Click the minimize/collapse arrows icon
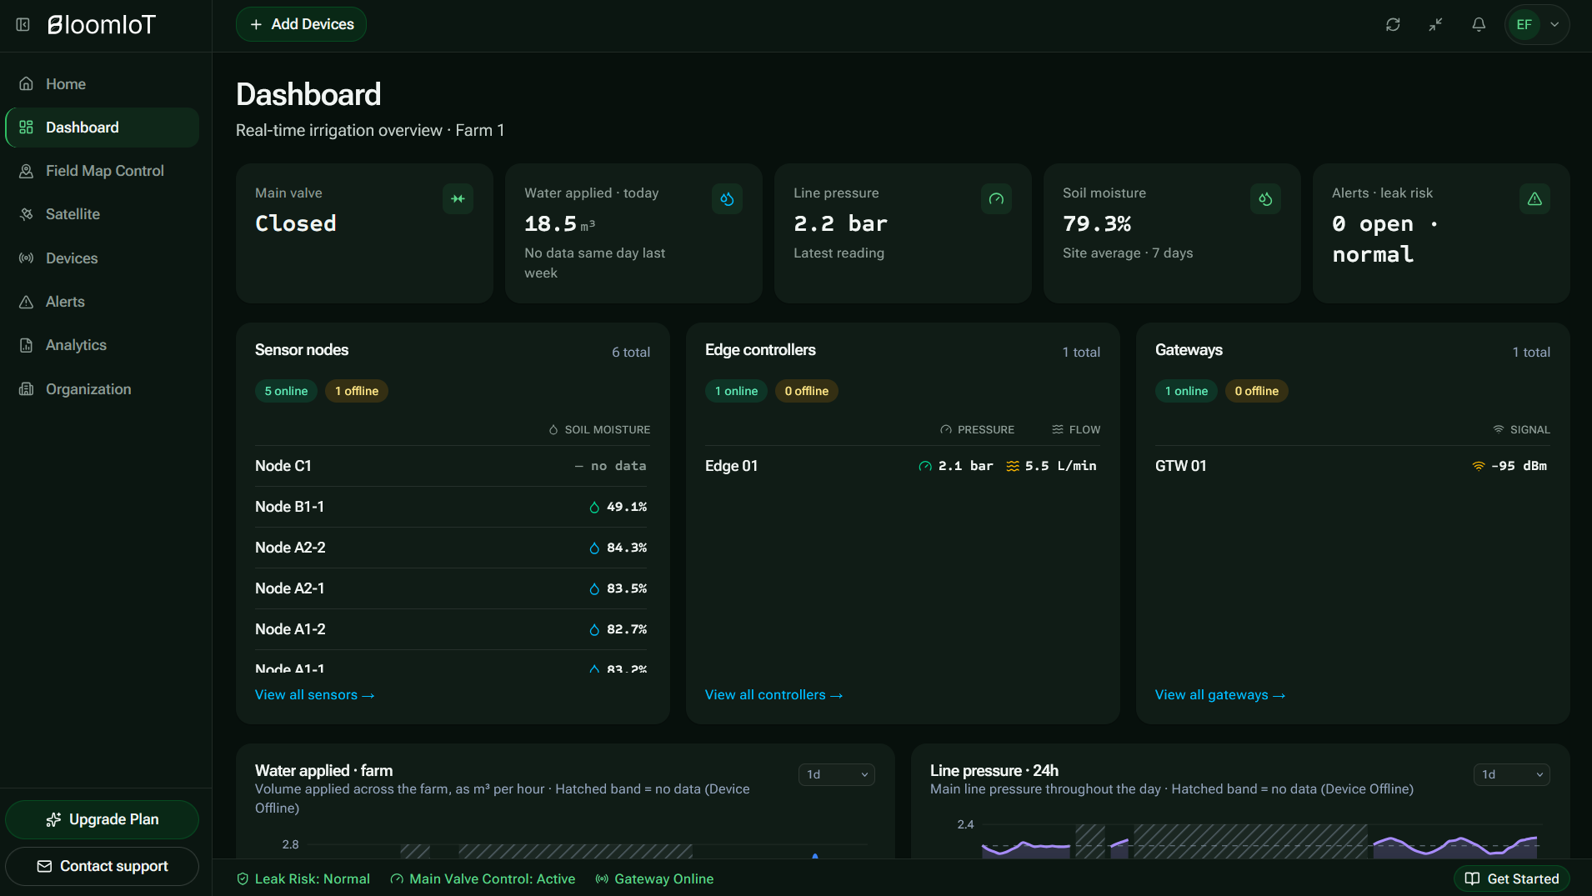This screenshot has height=896, width=1592. click(x=1435, y=25)
